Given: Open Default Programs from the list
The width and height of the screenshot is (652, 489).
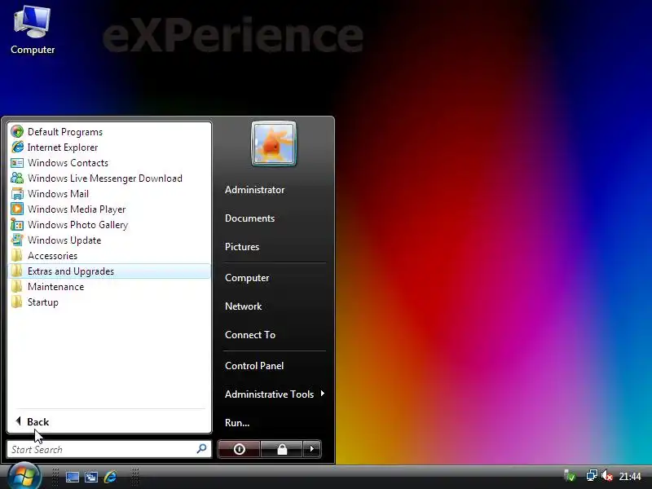Looking at the screenshot, I should (x=109, y=132).
